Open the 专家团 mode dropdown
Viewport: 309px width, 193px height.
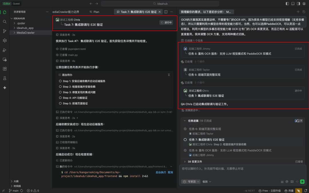pyautogui.click(x=190, y=182)
